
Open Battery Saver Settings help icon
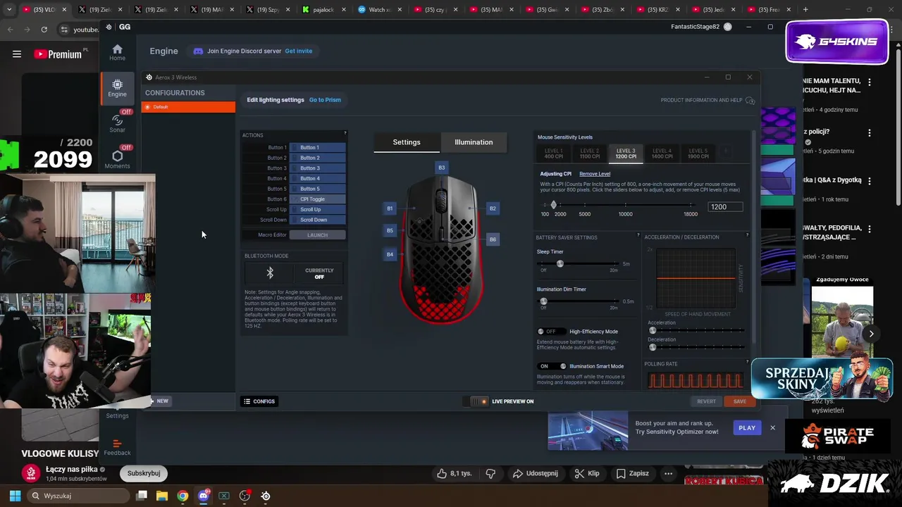coord(638,235)
